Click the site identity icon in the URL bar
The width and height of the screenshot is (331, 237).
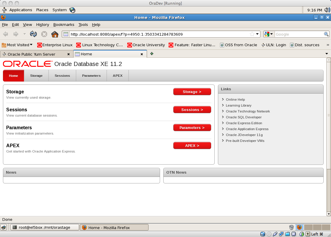(x=66, y=34)
